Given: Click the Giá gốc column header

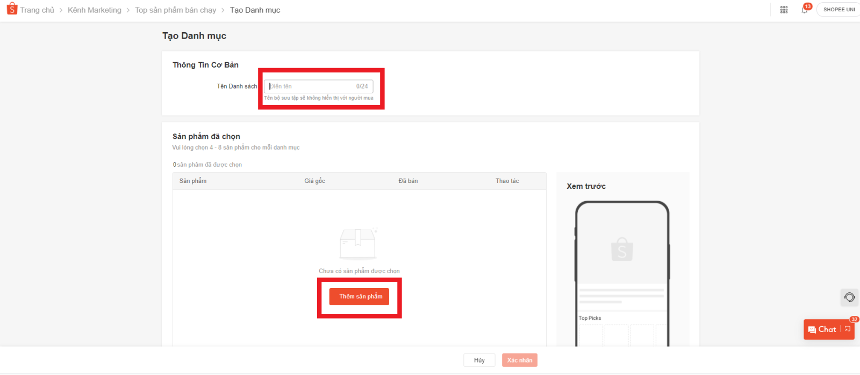Looking at the screenshot, I should pyautogui.click(x=314, y=181).
